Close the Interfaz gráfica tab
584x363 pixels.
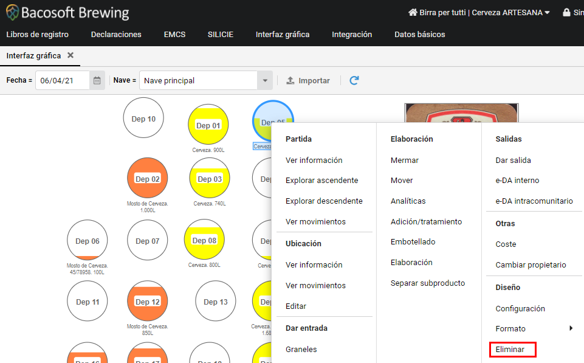[70, 55]
